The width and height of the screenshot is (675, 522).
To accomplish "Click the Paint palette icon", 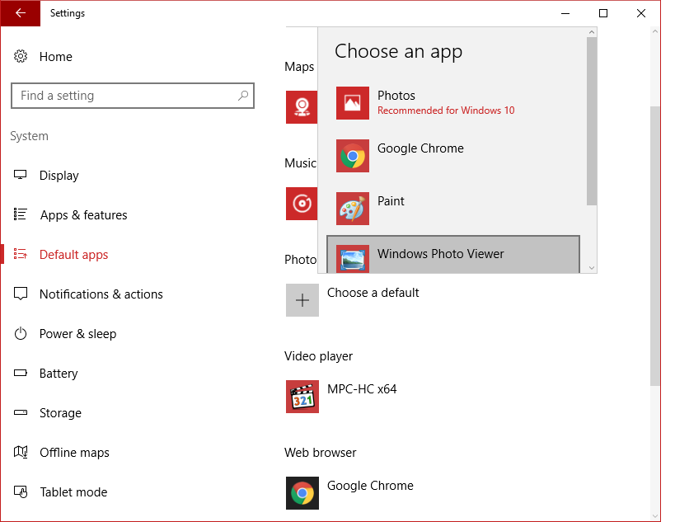I will tap(353, 209).
